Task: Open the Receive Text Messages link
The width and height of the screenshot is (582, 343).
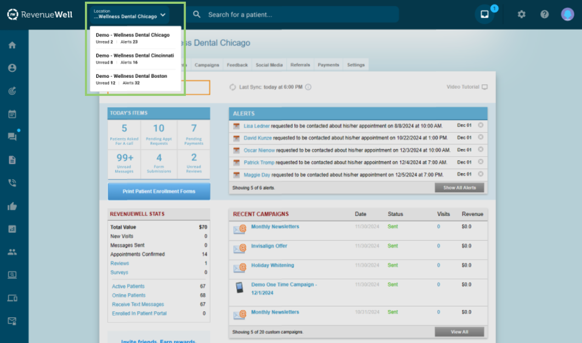Action: (x=138, y=305)
